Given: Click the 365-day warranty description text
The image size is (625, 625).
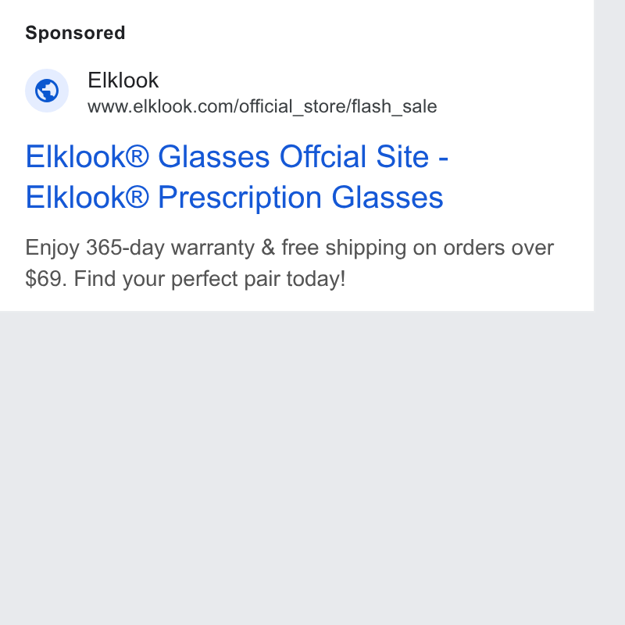Looking at the screenshot, I should point(170,248).
